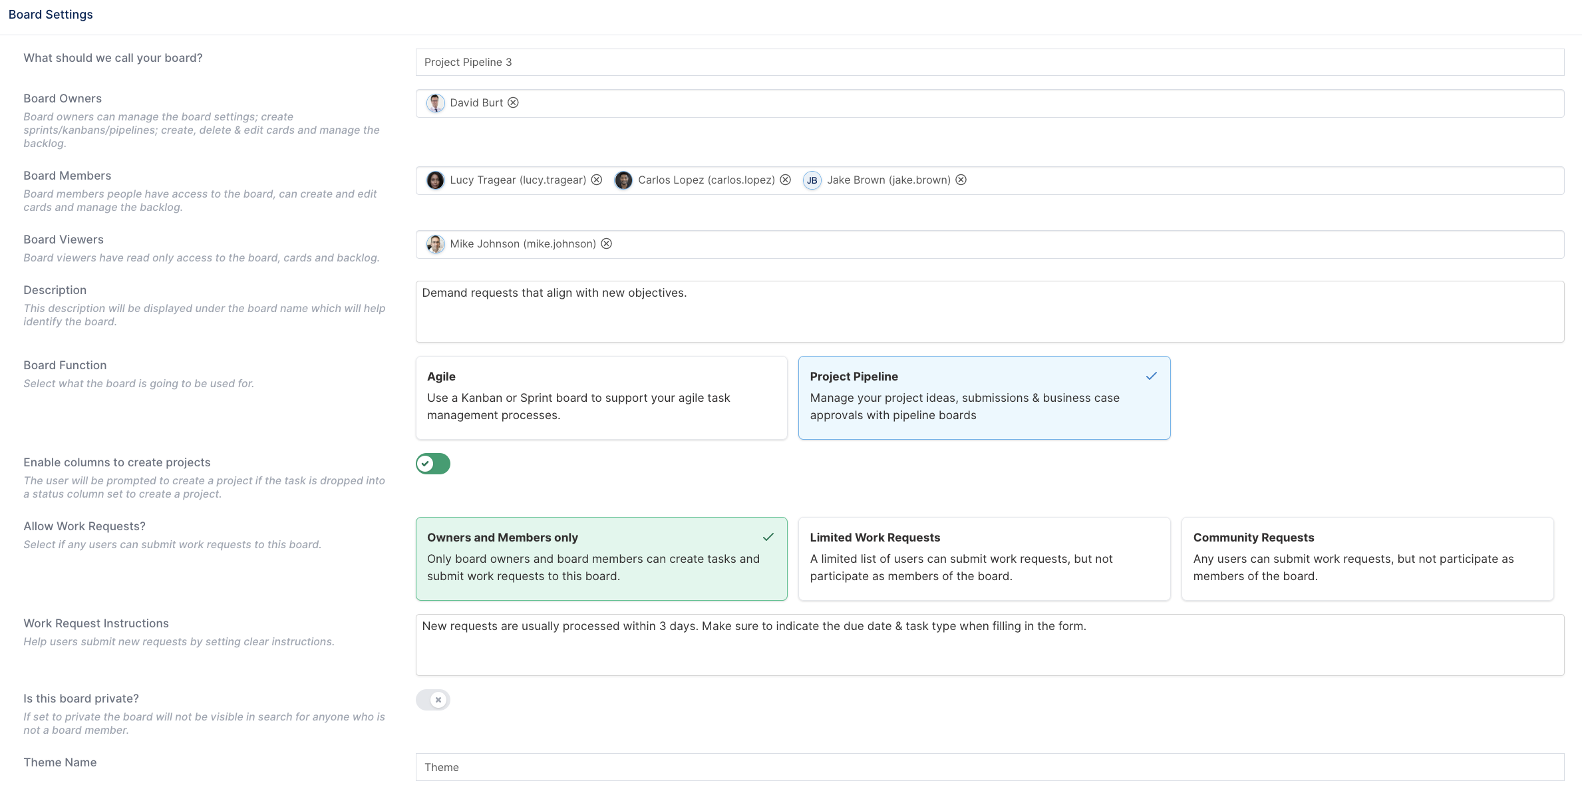Image resolution: width=1582 pixels, height=797 pixels.
Task: Choose the Community Requests option
Action: (1367, 559)
